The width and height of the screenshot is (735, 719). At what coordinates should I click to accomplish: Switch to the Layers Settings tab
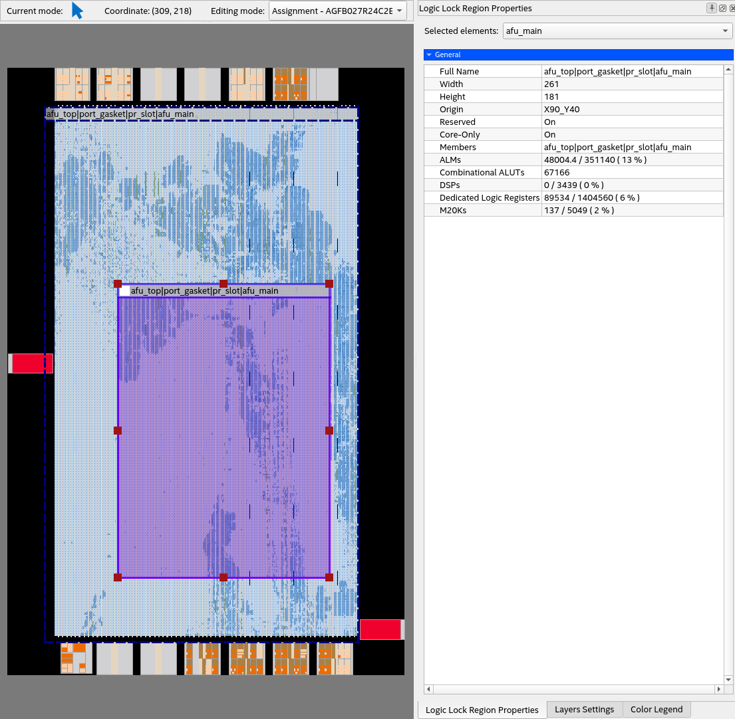(x=584, y=710)
